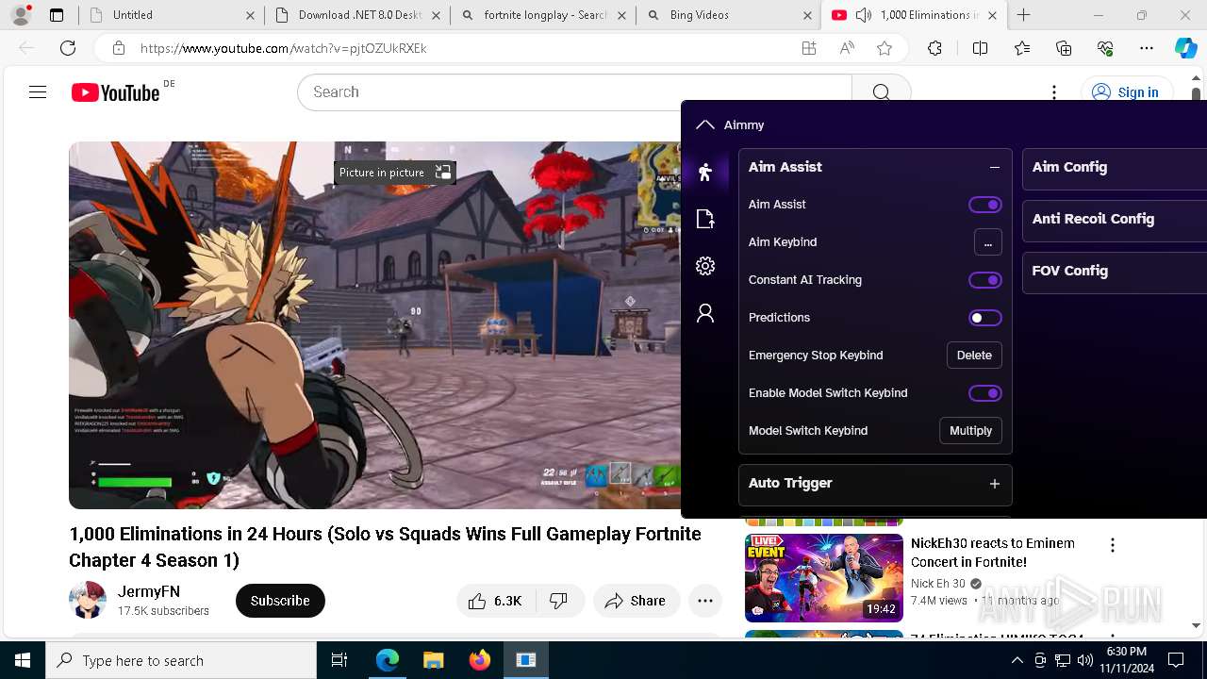The height and width of the screenshot is (679, 1207).
Task: Open options for NickEh30 recommended video
Action: click(x=1113, y=545)
